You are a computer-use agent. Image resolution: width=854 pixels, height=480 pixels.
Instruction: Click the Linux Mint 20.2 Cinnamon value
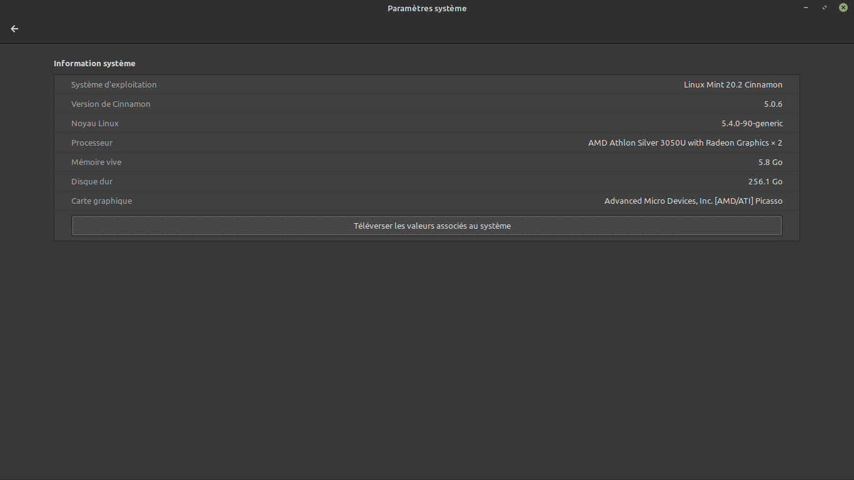[733, 84]
